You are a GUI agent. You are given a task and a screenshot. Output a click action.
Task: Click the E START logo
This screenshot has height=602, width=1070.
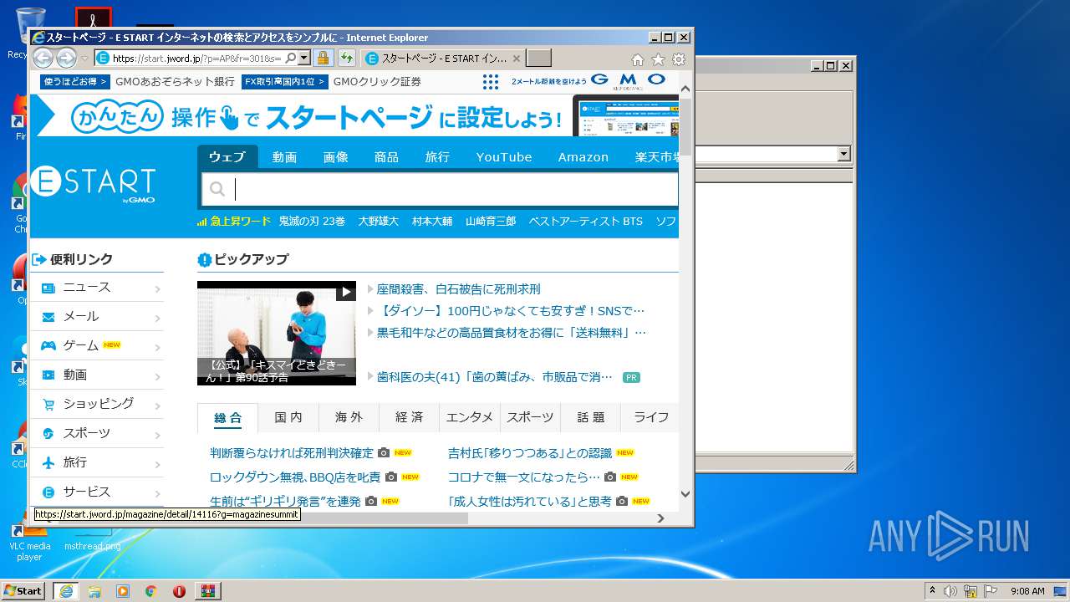(94, 184)
